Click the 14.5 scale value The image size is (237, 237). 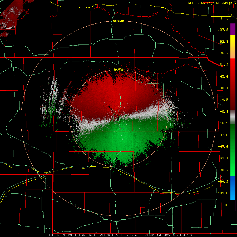tap(224, 100)
